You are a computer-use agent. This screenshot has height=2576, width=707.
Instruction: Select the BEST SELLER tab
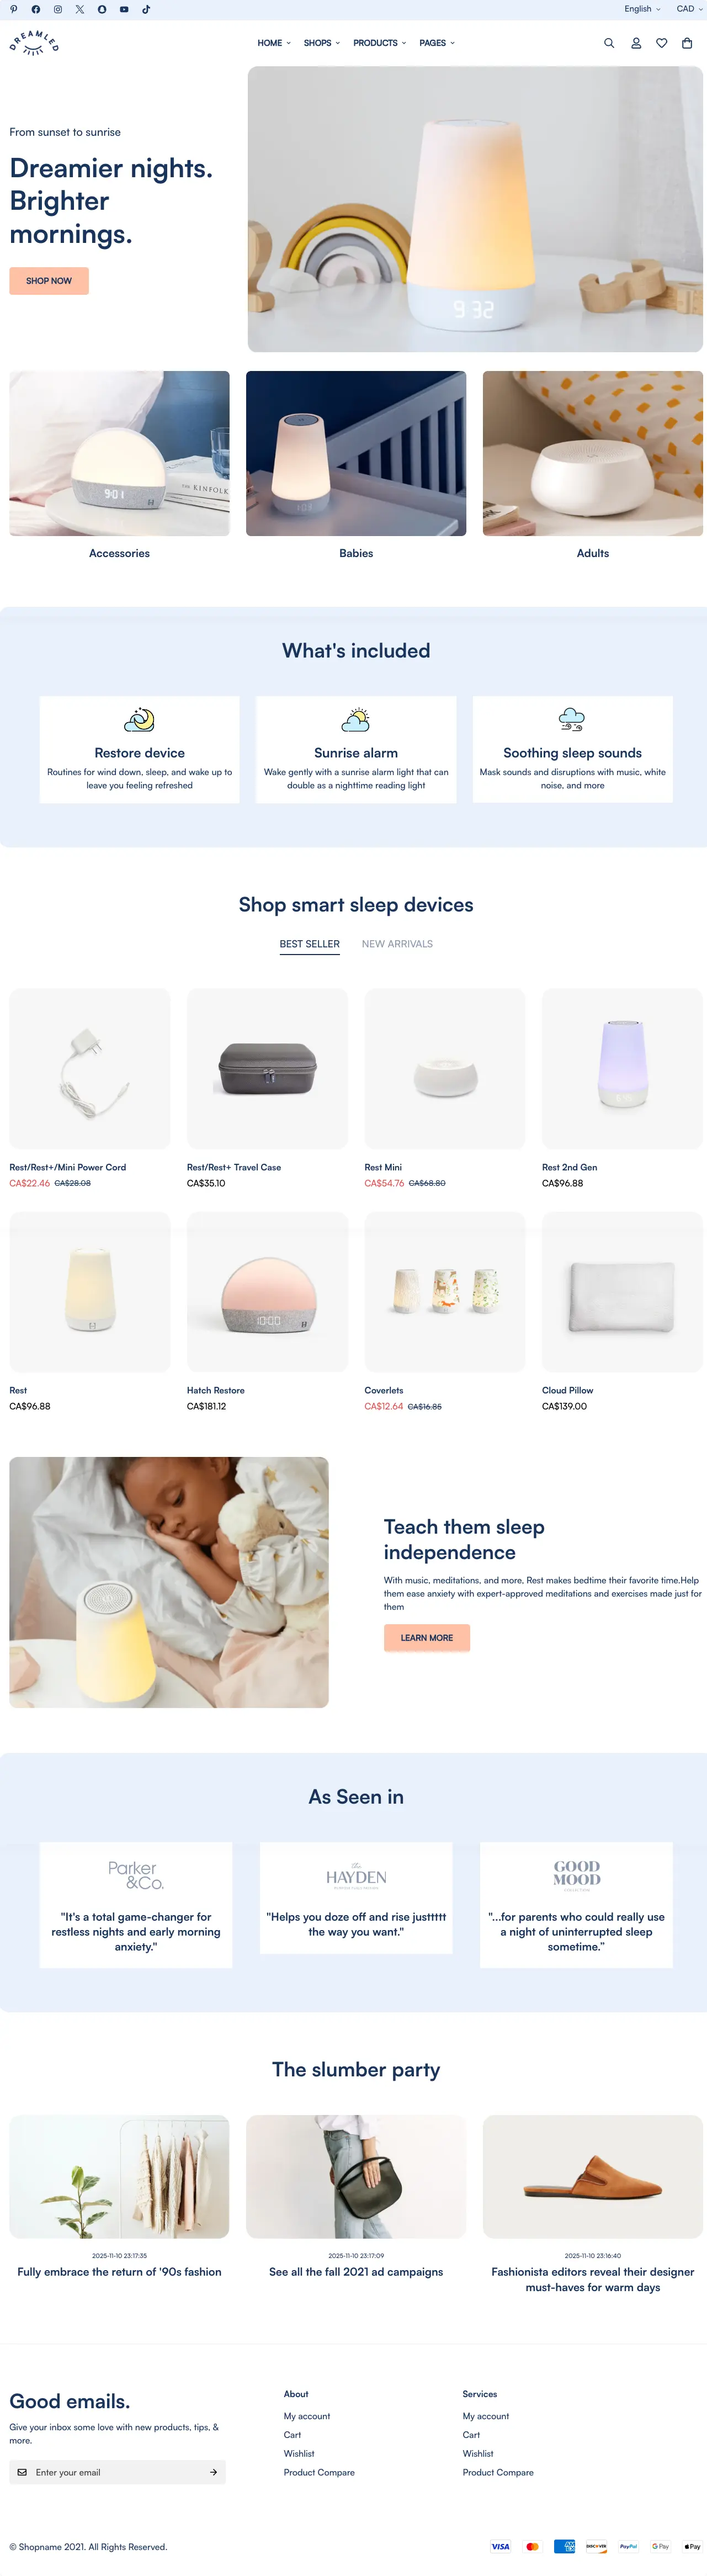click(310, 944)
